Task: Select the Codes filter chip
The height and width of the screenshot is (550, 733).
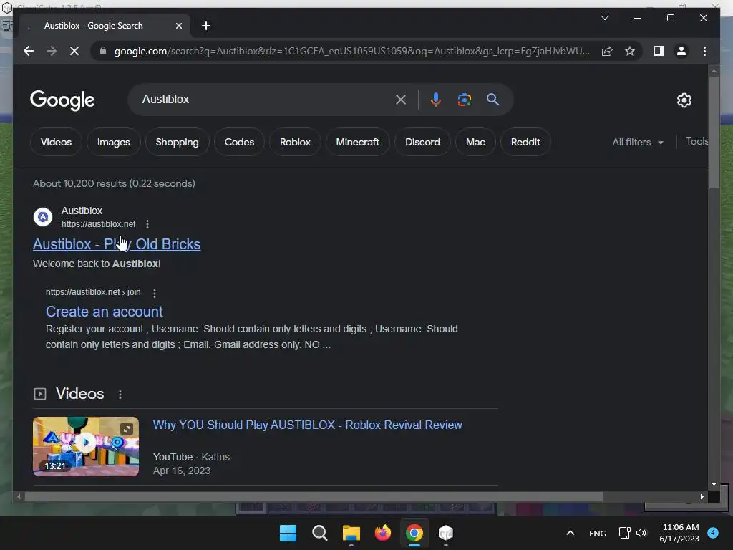Action: 239,142
